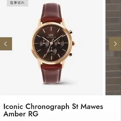Viewport: 121px width, 121px height.
Task: Go to previous product image arrow
Action: click(x=6, y=44)
